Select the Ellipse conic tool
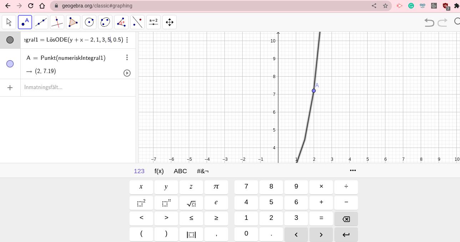Viewport: 460px width, 242px height. (105, 22)
